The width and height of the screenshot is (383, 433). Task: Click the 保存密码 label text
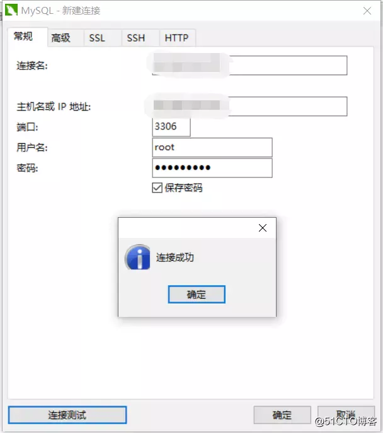tap(183, 188)
